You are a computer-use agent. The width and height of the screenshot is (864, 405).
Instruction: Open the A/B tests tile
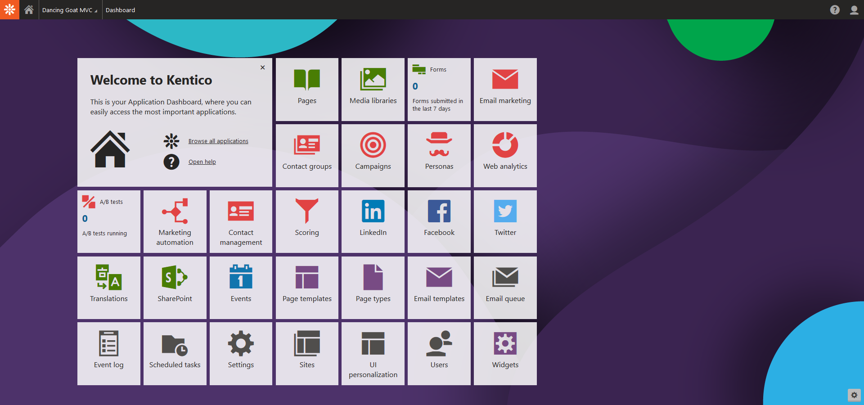pos(109,221)
